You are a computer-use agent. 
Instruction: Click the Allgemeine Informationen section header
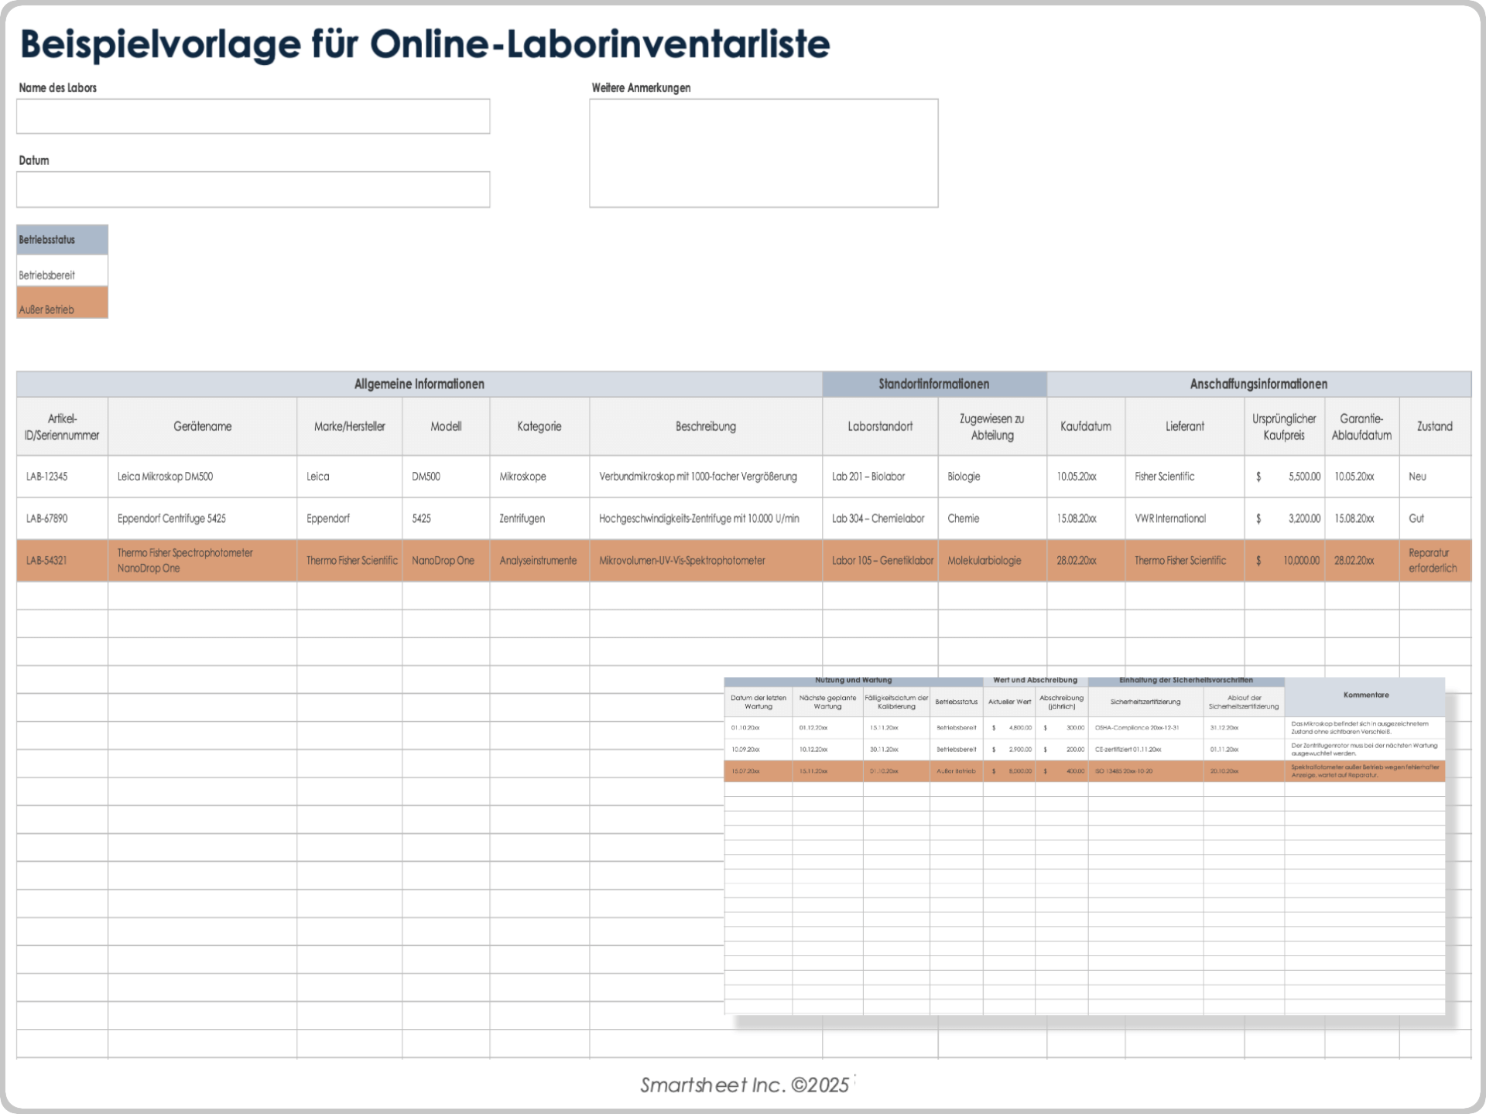(419, 384)
